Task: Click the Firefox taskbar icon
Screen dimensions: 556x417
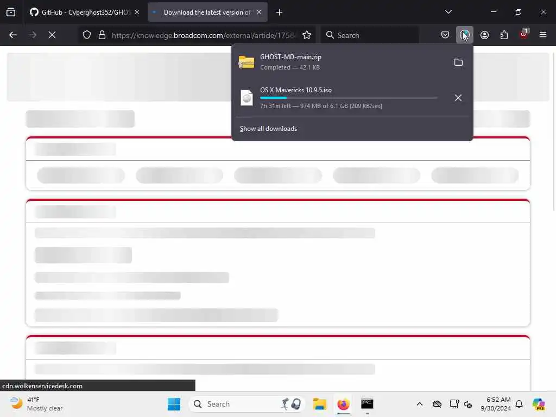Action: tap(343, 404)
